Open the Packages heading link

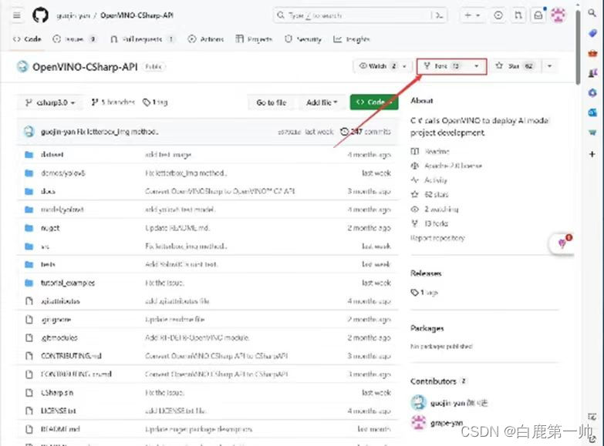coord(427,328)
